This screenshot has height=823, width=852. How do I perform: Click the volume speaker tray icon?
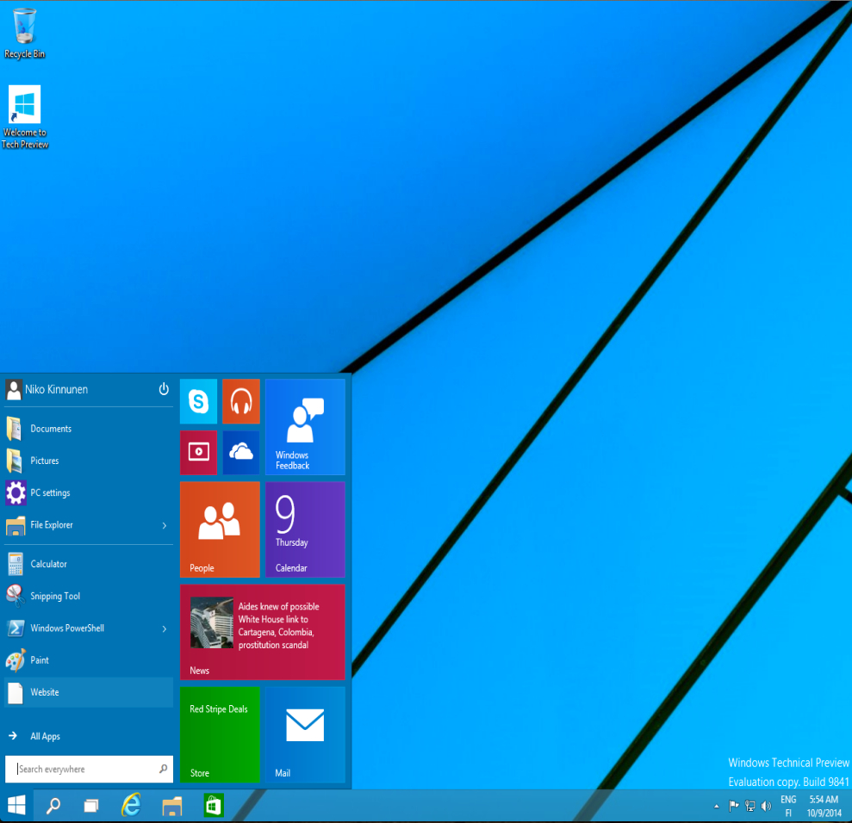coord(766,806)
